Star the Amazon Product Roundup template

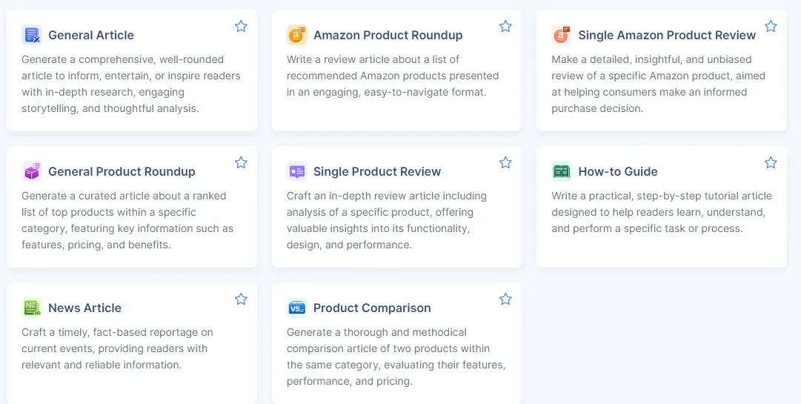(505, 27)
